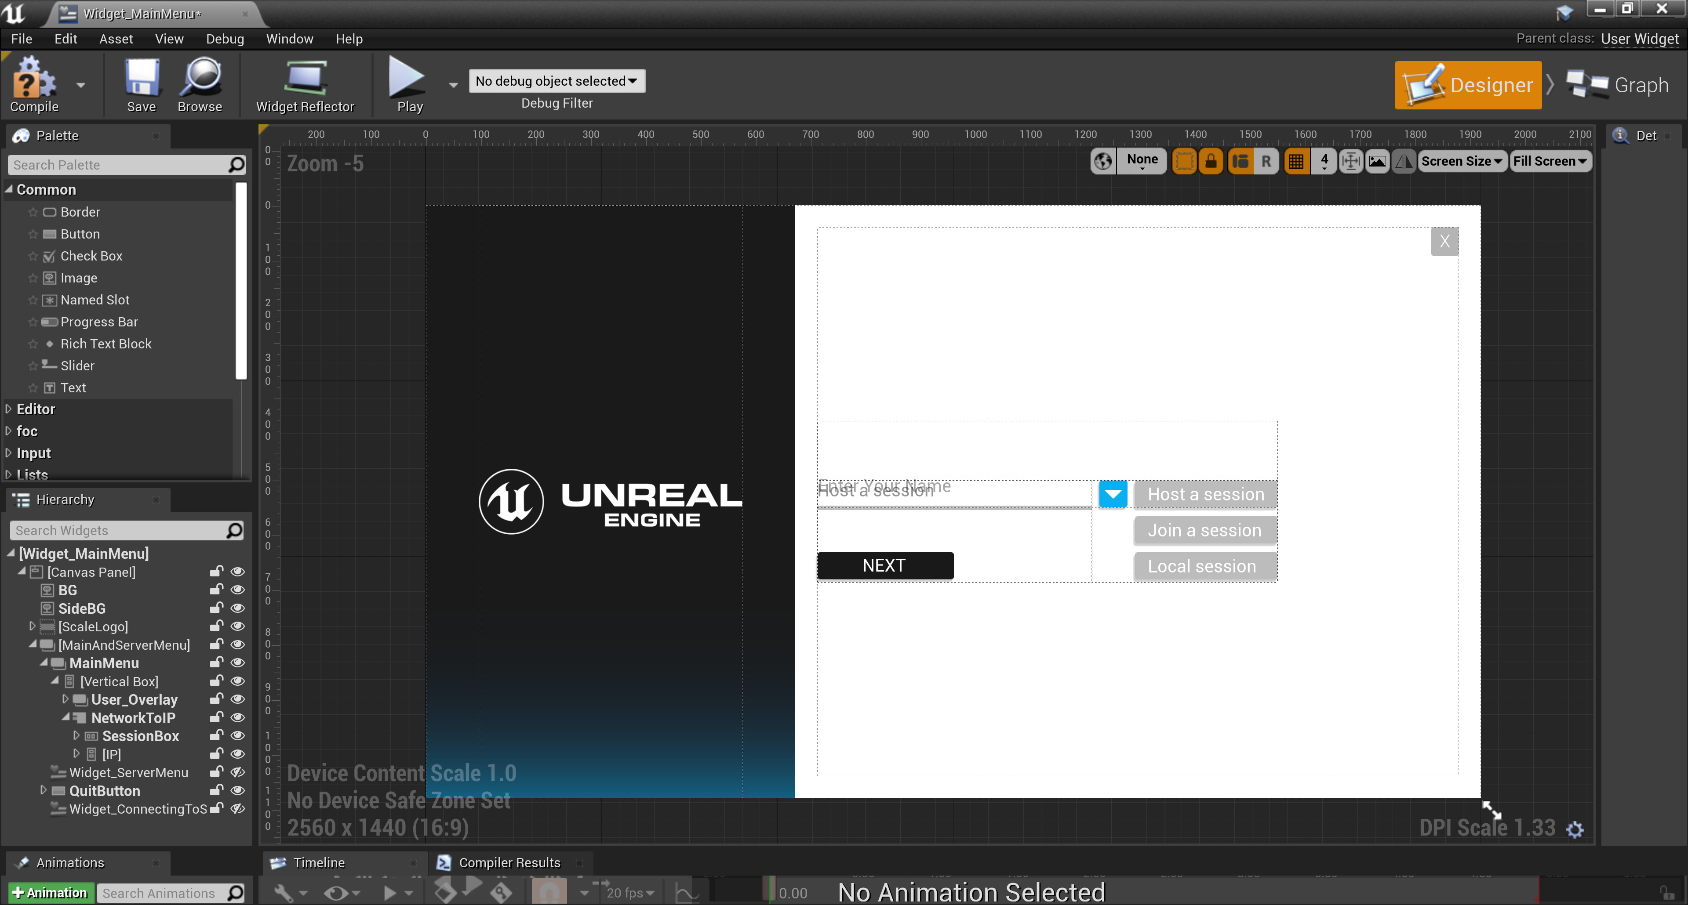The image size is (1688, 905).
Task: Toggle the localization preview globe icon
Action: tap(1103, 161)
